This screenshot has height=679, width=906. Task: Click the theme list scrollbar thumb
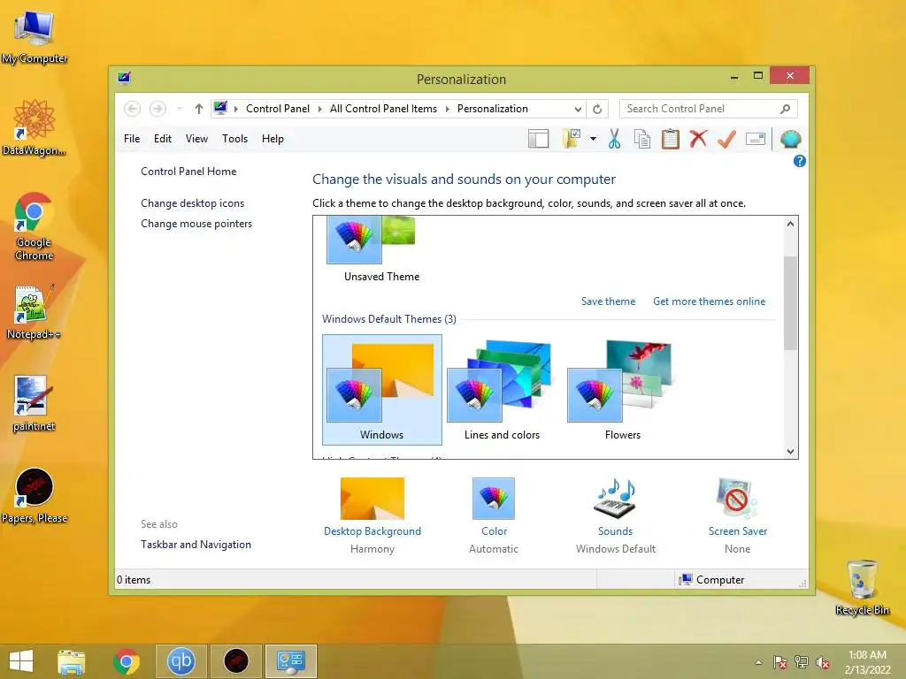(x=790, y=302)
